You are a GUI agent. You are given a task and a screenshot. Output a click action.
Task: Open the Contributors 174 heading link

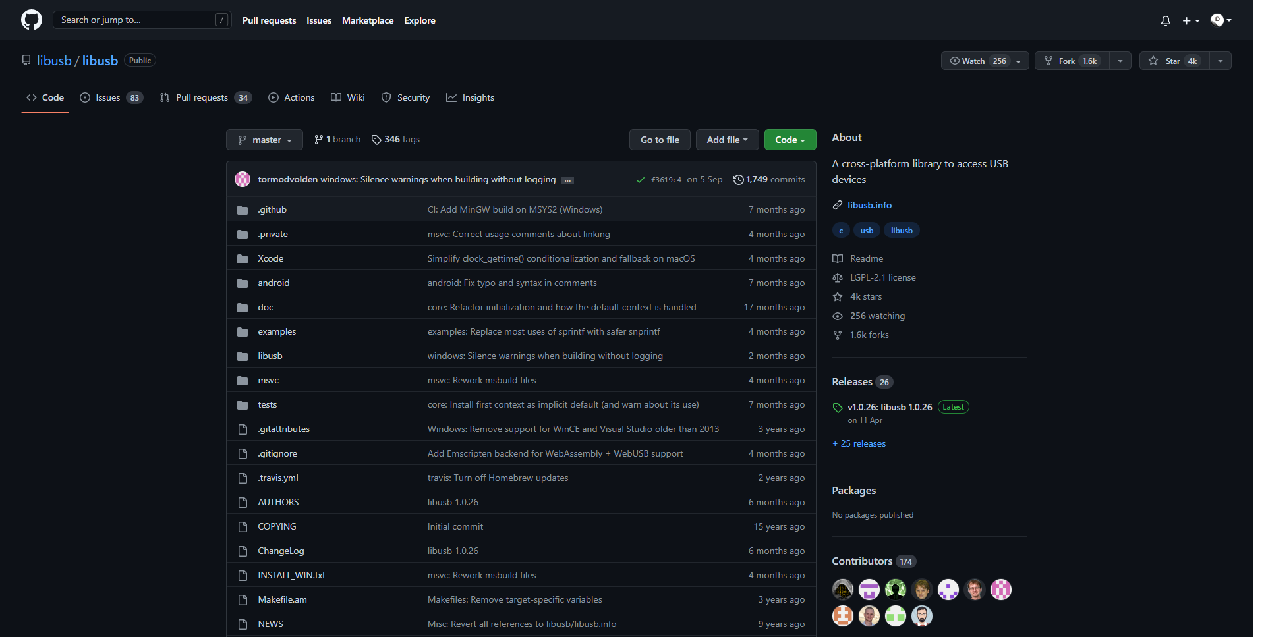[874, 561]
